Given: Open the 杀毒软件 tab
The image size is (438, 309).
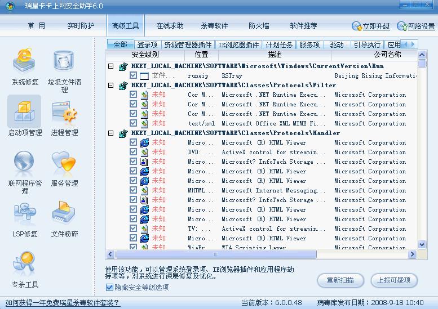Looking at the screenshot, I should coord(215,26).
